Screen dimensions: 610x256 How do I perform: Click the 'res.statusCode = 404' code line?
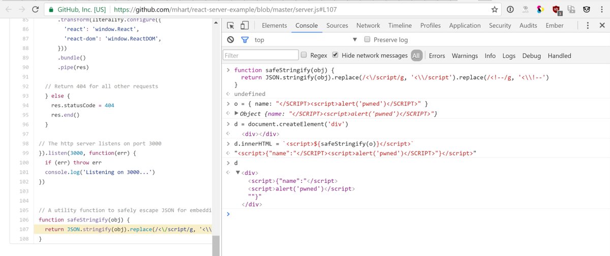[x=83, y=105]
